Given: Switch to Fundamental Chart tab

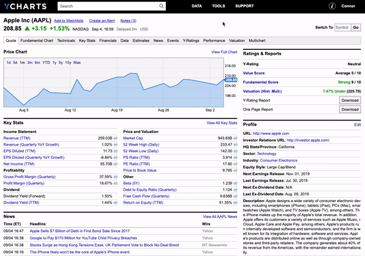Looking at the screenshot, I should (x=36, y=41).
